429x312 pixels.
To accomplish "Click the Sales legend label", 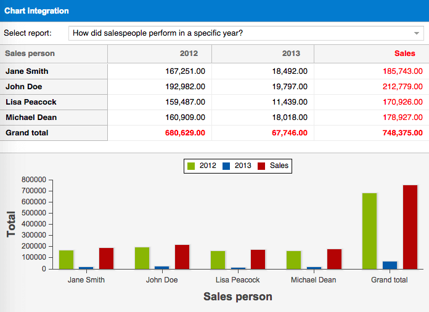I will [x=279, y=166].
